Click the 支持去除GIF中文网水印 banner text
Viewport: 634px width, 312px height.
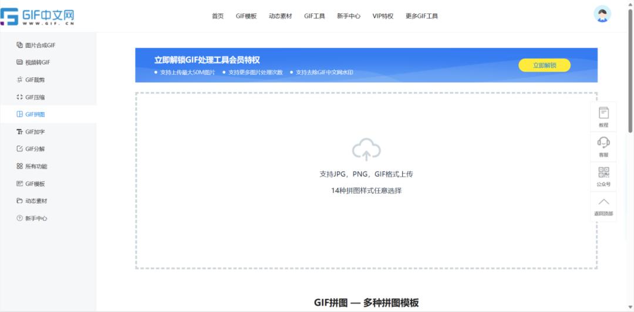pos(325,73)
